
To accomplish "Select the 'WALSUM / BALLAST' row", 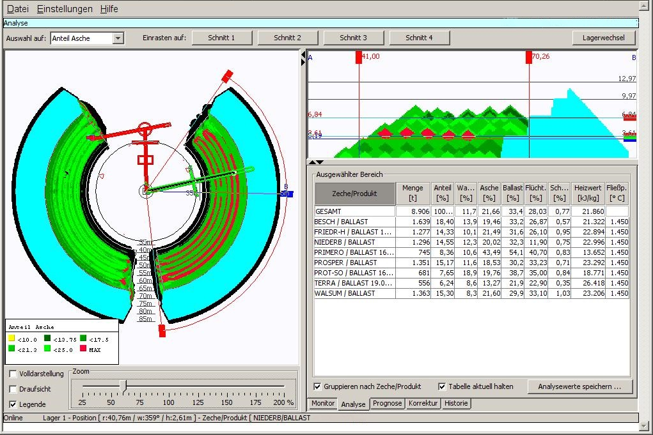I will [471, 293].
